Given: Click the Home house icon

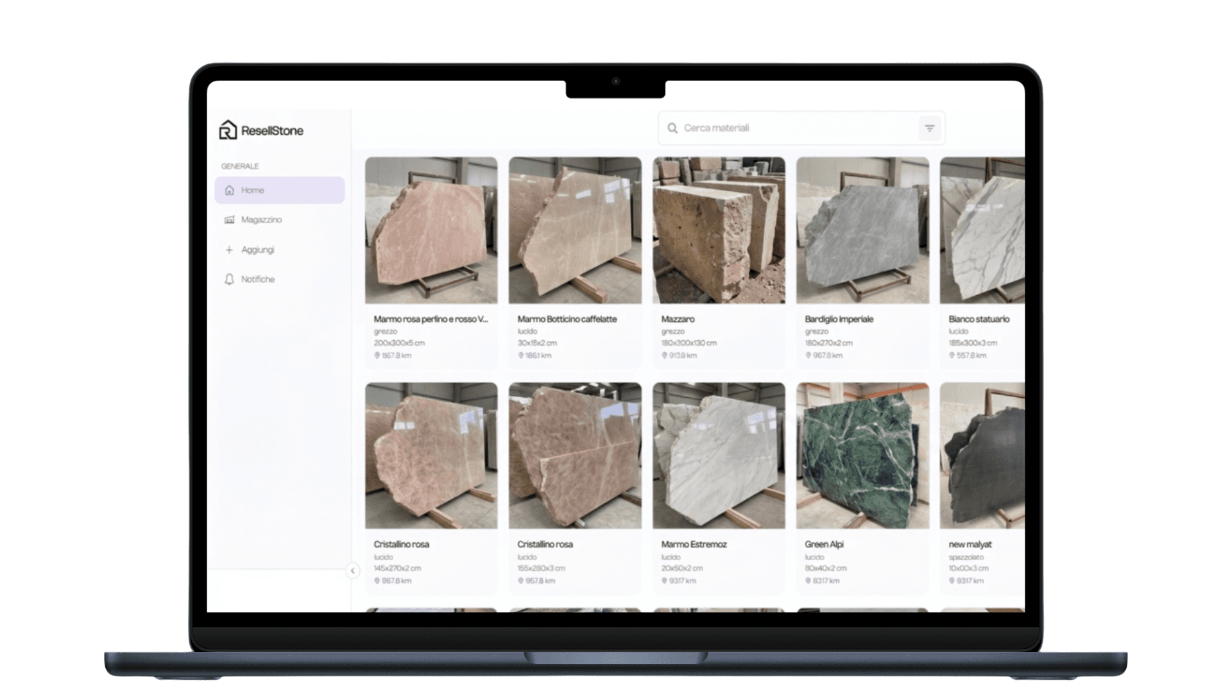Looking at the screenshot, I should coord(229,190).
